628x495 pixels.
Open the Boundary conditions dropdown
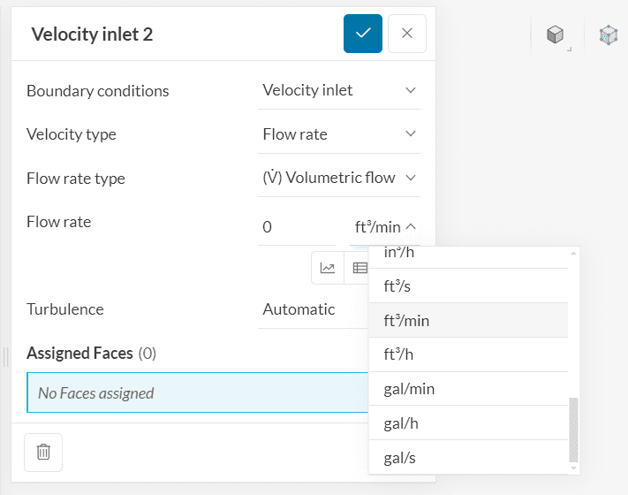click(338, 90)
